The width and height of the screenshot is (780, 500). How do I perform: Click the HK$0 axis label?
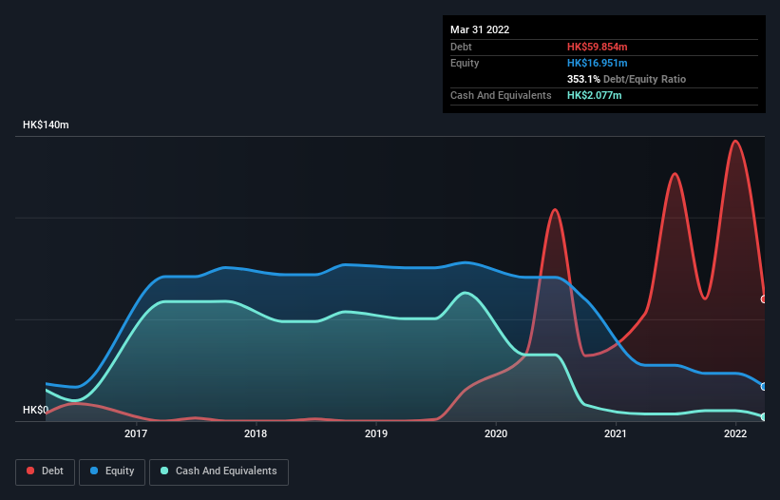pos(35,410)
